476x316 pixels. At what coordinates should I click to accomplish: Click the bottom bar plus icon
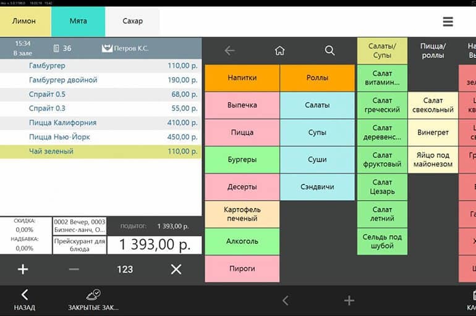pos(349,301)
